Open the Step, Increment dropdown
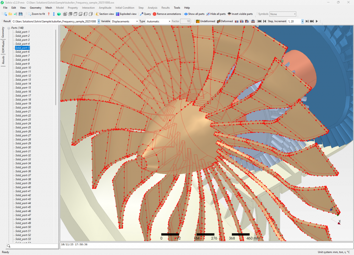 302,21
